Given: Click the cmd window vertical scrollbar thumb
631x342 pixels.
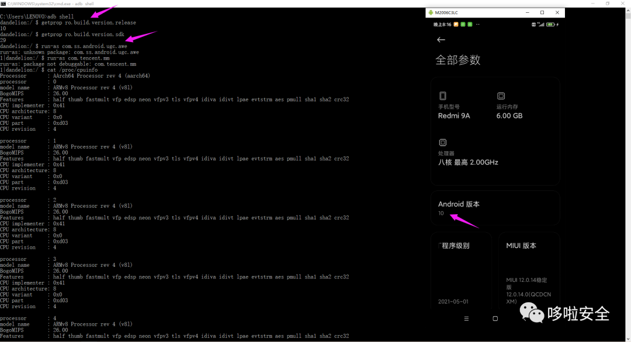Looking at the screenshot, I should point(627,17).
